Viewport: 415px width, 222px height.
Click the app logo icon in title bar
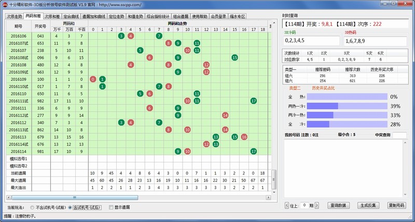pyautogui.click(x=5, y=4)
